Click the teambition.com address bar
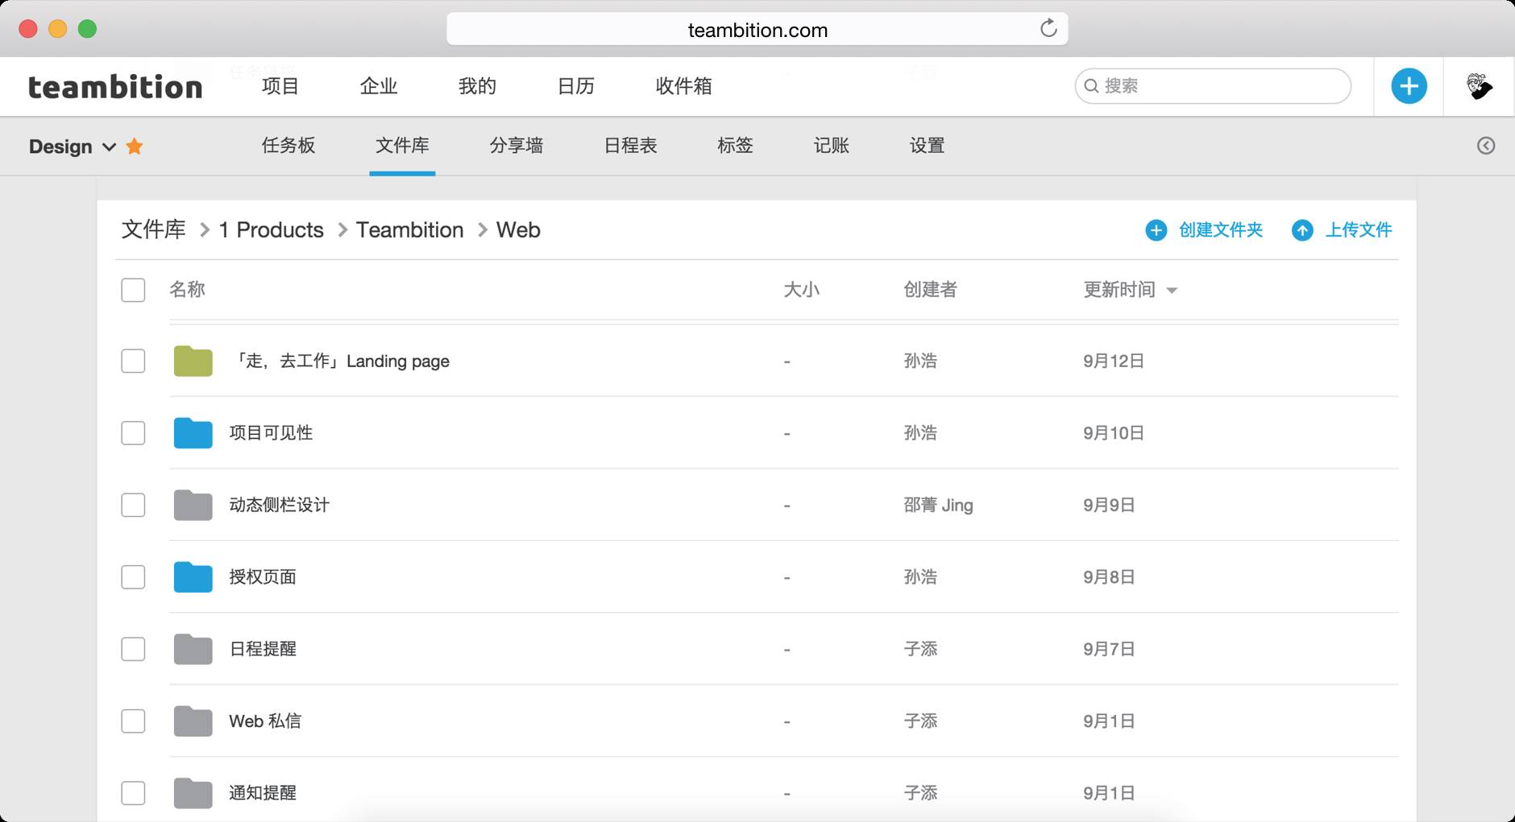The width and height of the screenshot is (1515, 822). [757, 29]
